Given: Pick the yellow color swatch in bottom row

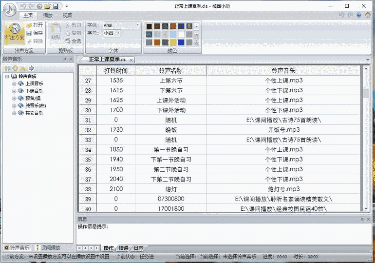Looking at the screenshot, I should click(173, 42).
